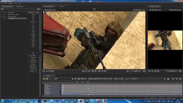The image size is (183, 103).
Task: Expand the first animation set tree row
Action: point(5,13)
